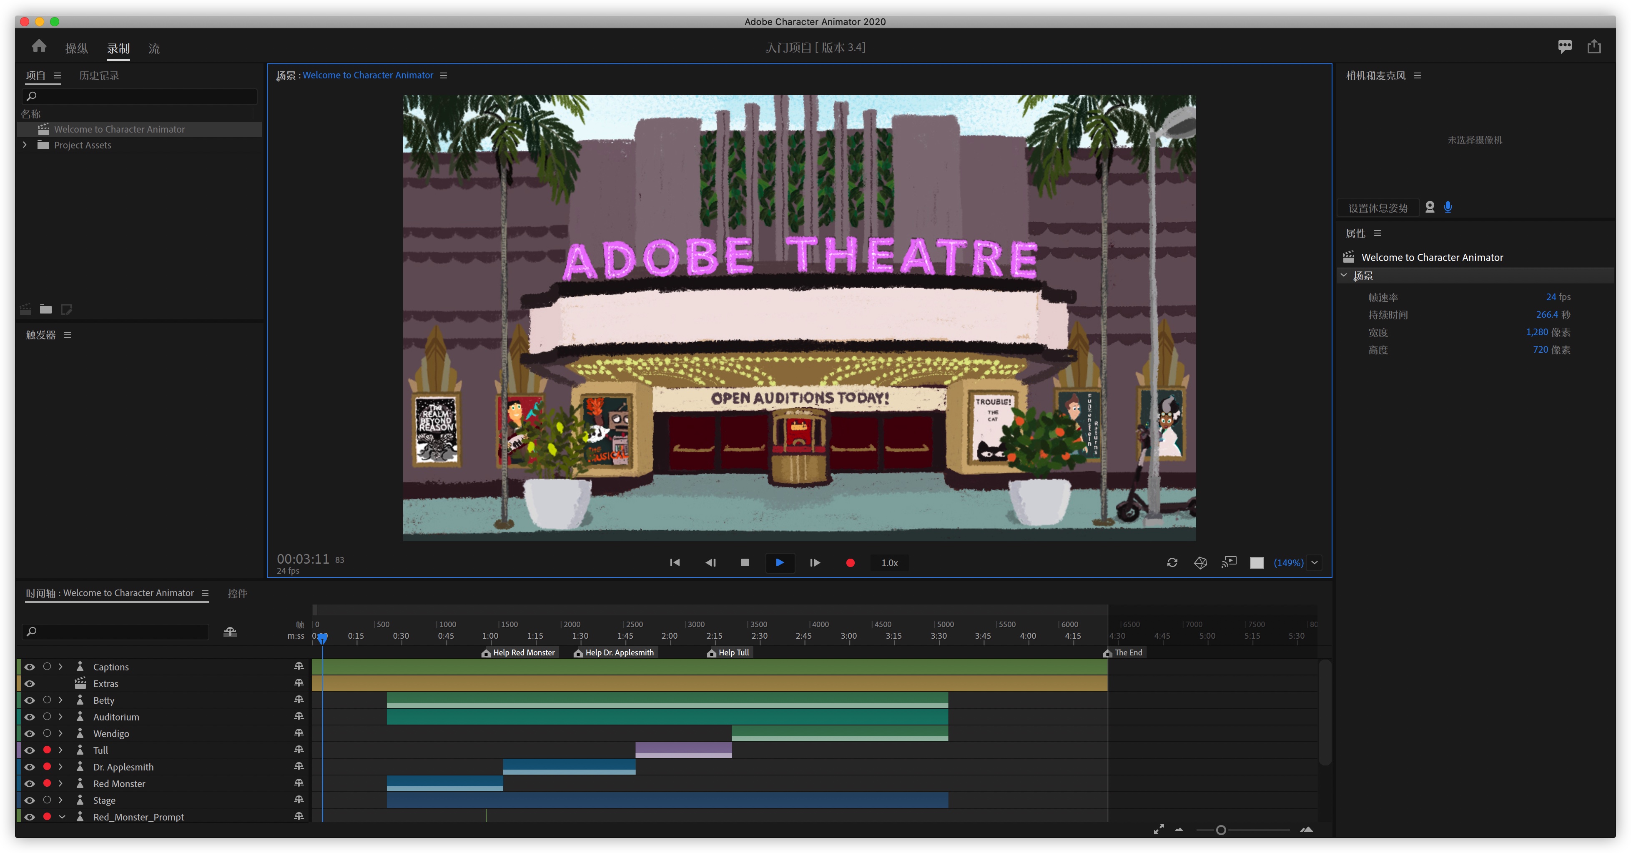
Task: Click the new folder icon in Project panel
Action: coord(45,309)
